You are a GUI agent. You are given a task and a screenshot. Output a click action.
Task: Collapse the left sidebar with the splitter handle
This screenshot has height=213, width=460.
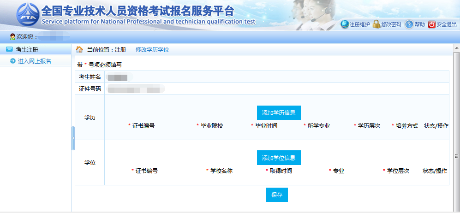73,138
